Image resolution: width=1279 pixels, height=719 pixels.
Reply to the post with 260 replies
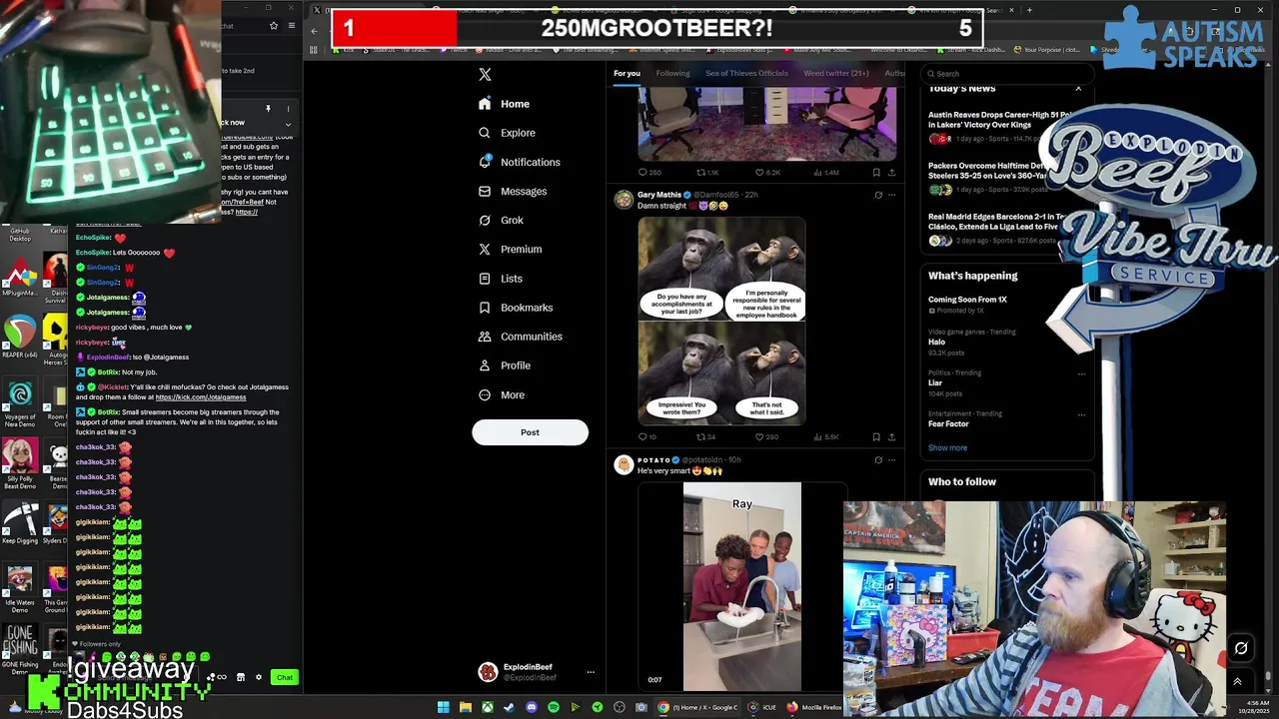648,172
